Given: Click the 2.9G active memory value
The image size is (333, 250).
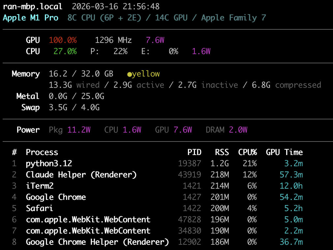Looking at the screenshot, I should tap(123, 85).
